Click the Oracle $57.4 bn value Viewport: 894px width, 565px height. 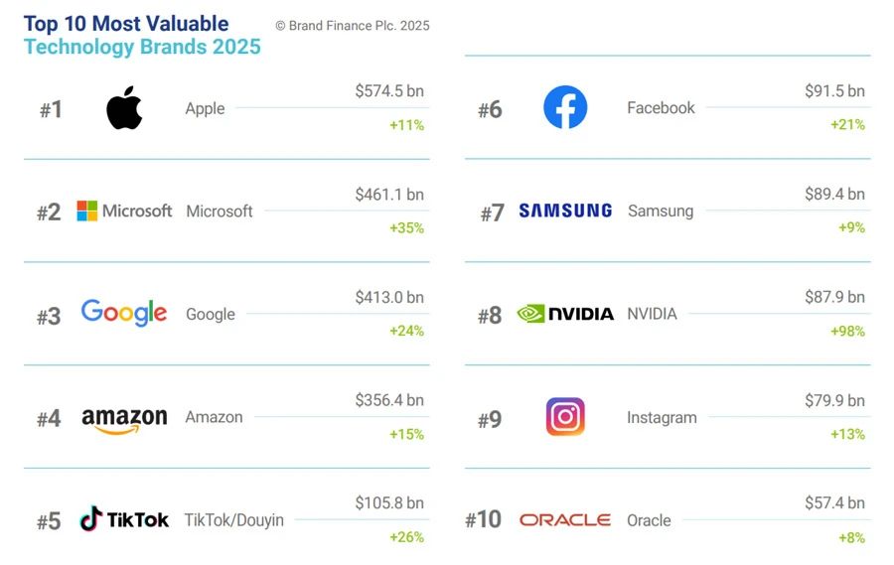[x=834, y=502]
